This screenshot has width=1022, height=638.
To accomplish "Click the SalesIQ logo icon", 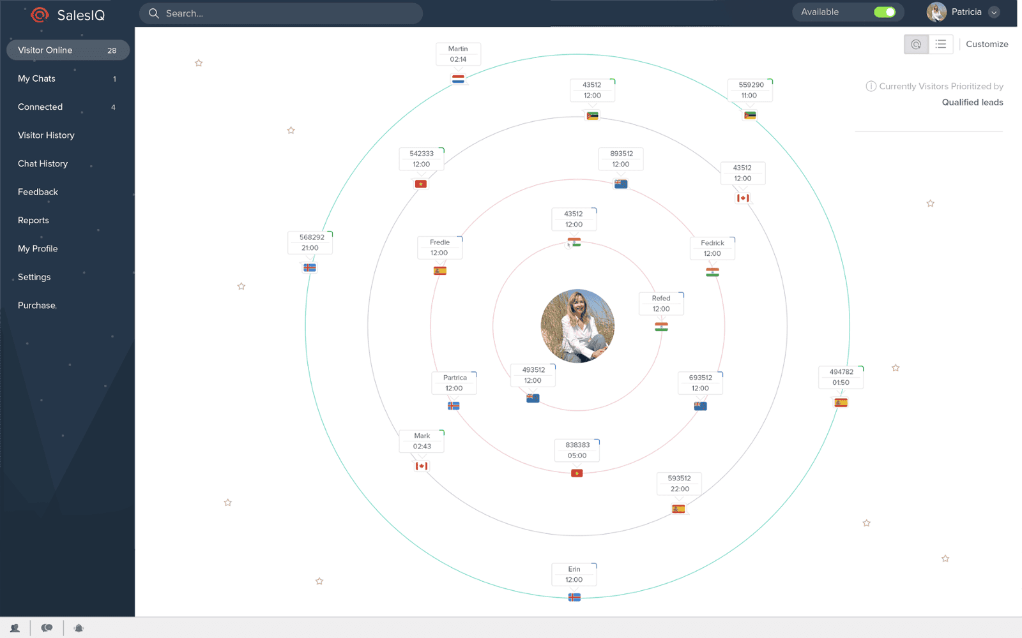I will tap(40, 15).
